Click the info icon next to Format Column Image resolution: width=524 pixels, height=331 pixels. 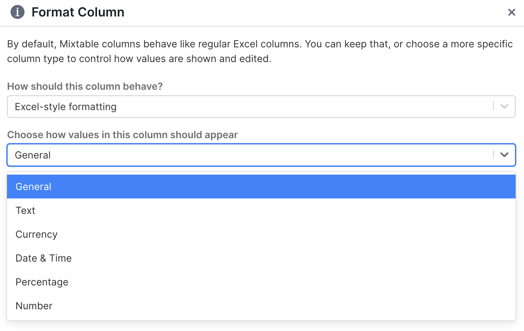[17, 12]
